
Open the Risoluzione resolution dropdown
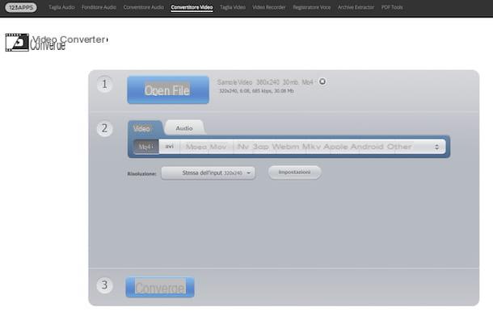click(x=209, y=173)
